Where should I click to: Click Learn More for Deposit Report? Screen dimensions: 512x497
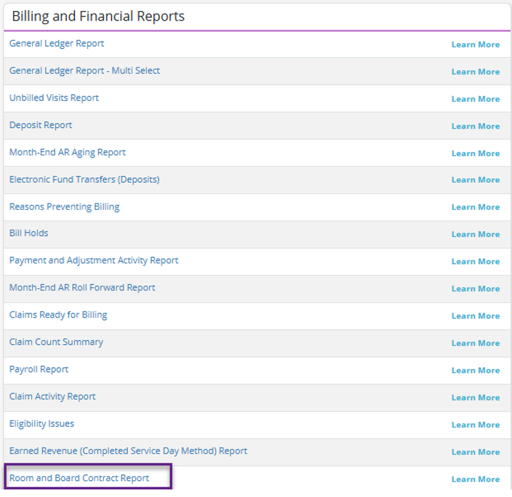click(475, 126)
